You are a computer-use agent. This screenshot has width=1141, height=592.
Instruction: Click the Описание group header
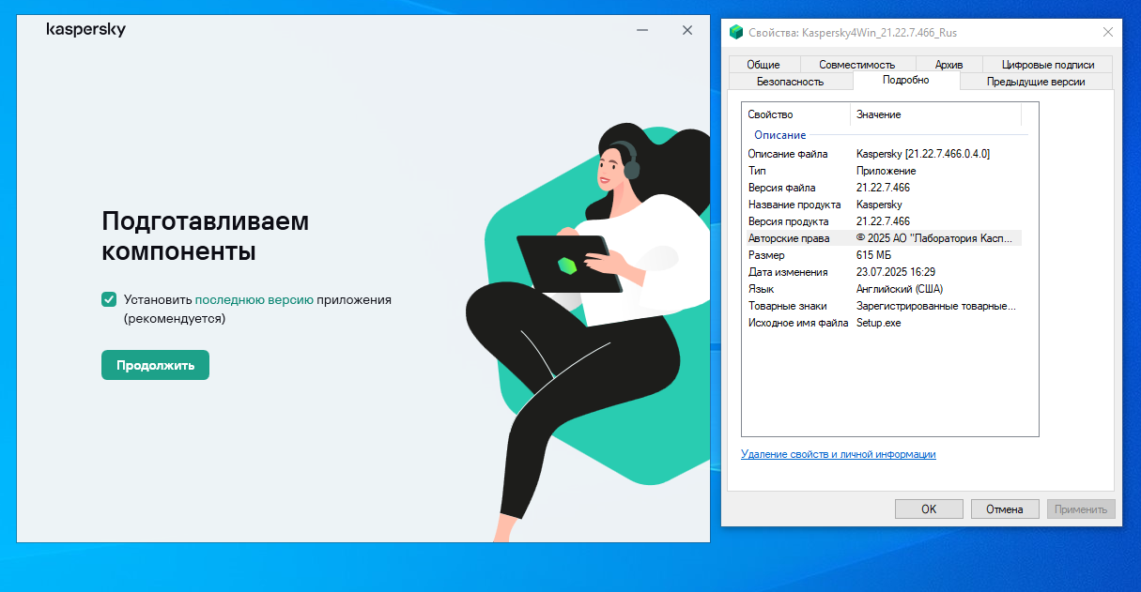779,135
